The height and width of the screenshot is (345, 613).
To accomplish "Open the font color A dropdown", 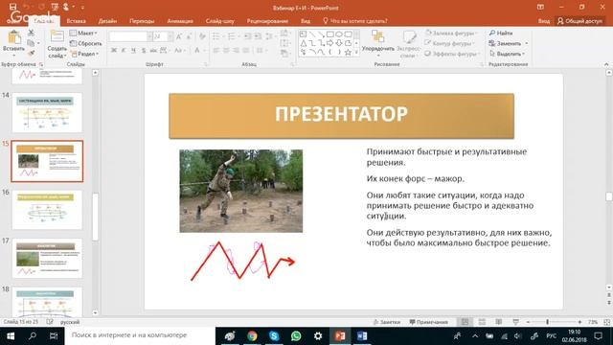I will 204,51.
